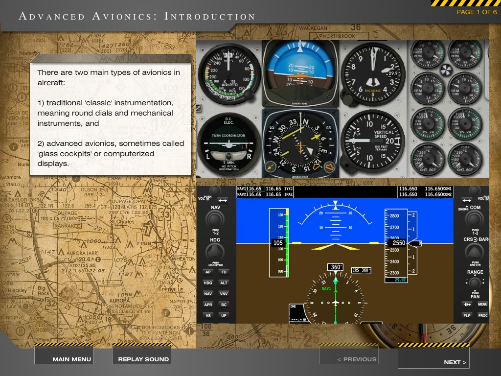This screenshot has width=501, height=376.
Task: Toggle the ALT altitude hold mode
Action: [x=224, y=282]
